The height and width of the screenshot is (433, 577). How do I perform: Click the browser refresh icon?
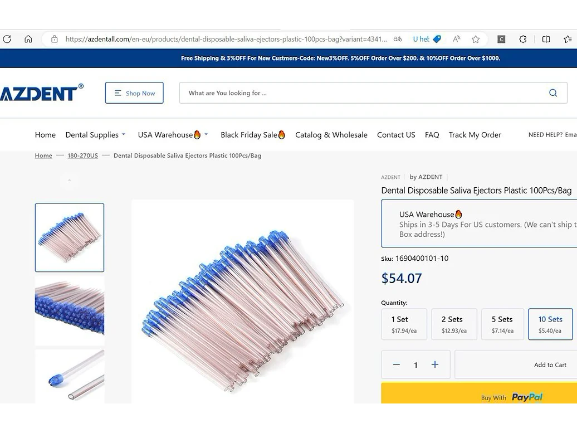[7, 39]
